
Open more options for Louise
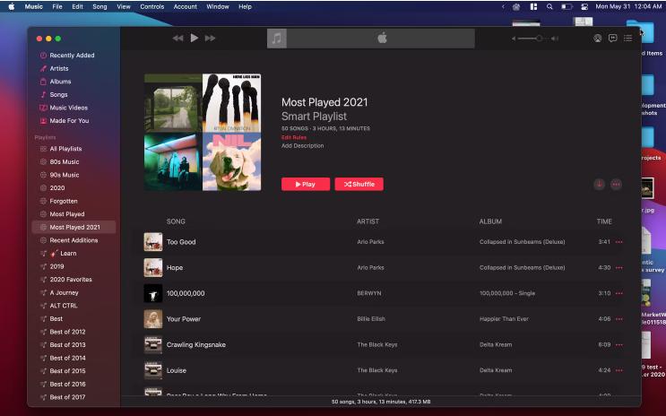pyautogui.click(x=618, y=370)
